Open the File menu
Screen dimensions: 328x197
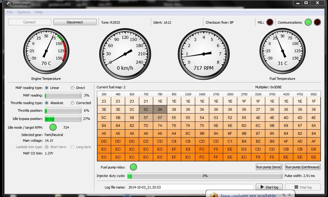tap(9, 12)
